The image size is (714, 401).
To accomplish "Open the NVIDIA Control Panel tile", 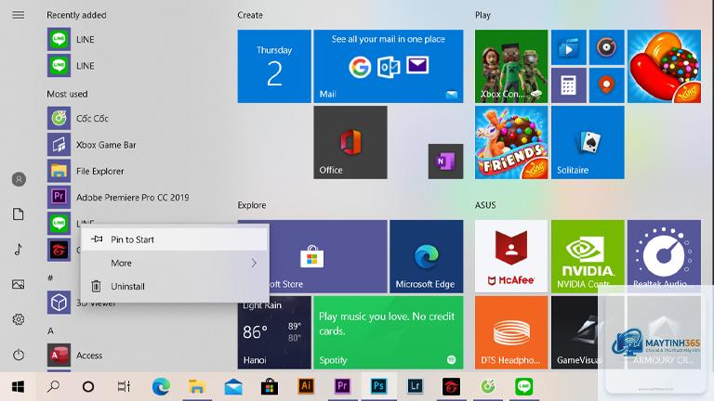I will coord(588,256).
